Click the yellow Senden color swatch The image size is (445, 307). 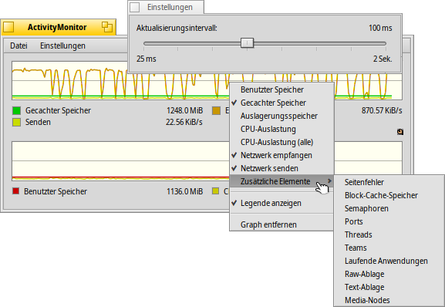[x=17, y=123]
